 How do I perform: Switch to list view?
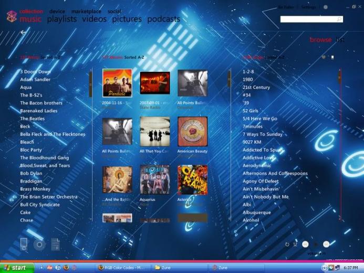point(340,40)
